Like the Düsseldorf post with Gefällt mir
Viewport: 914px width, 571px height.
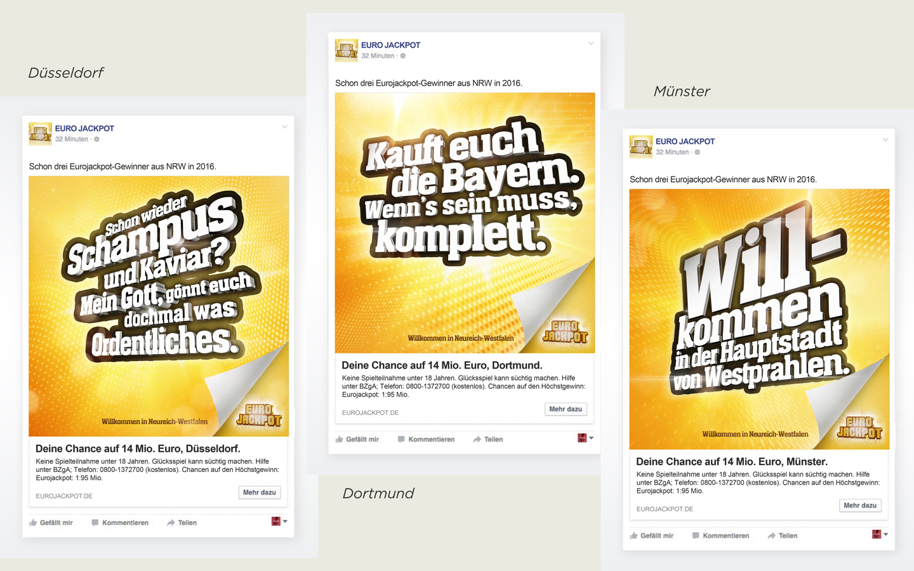click(x=51, y=523)
